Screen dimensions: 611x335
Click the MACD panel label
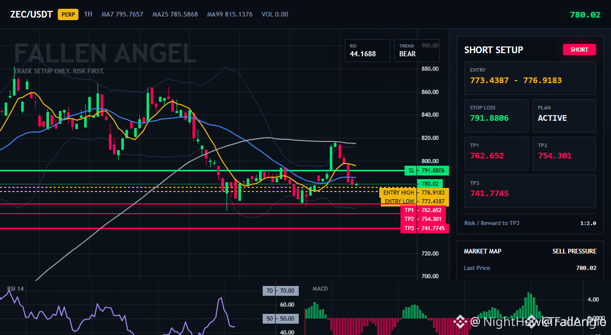point(320,289)
